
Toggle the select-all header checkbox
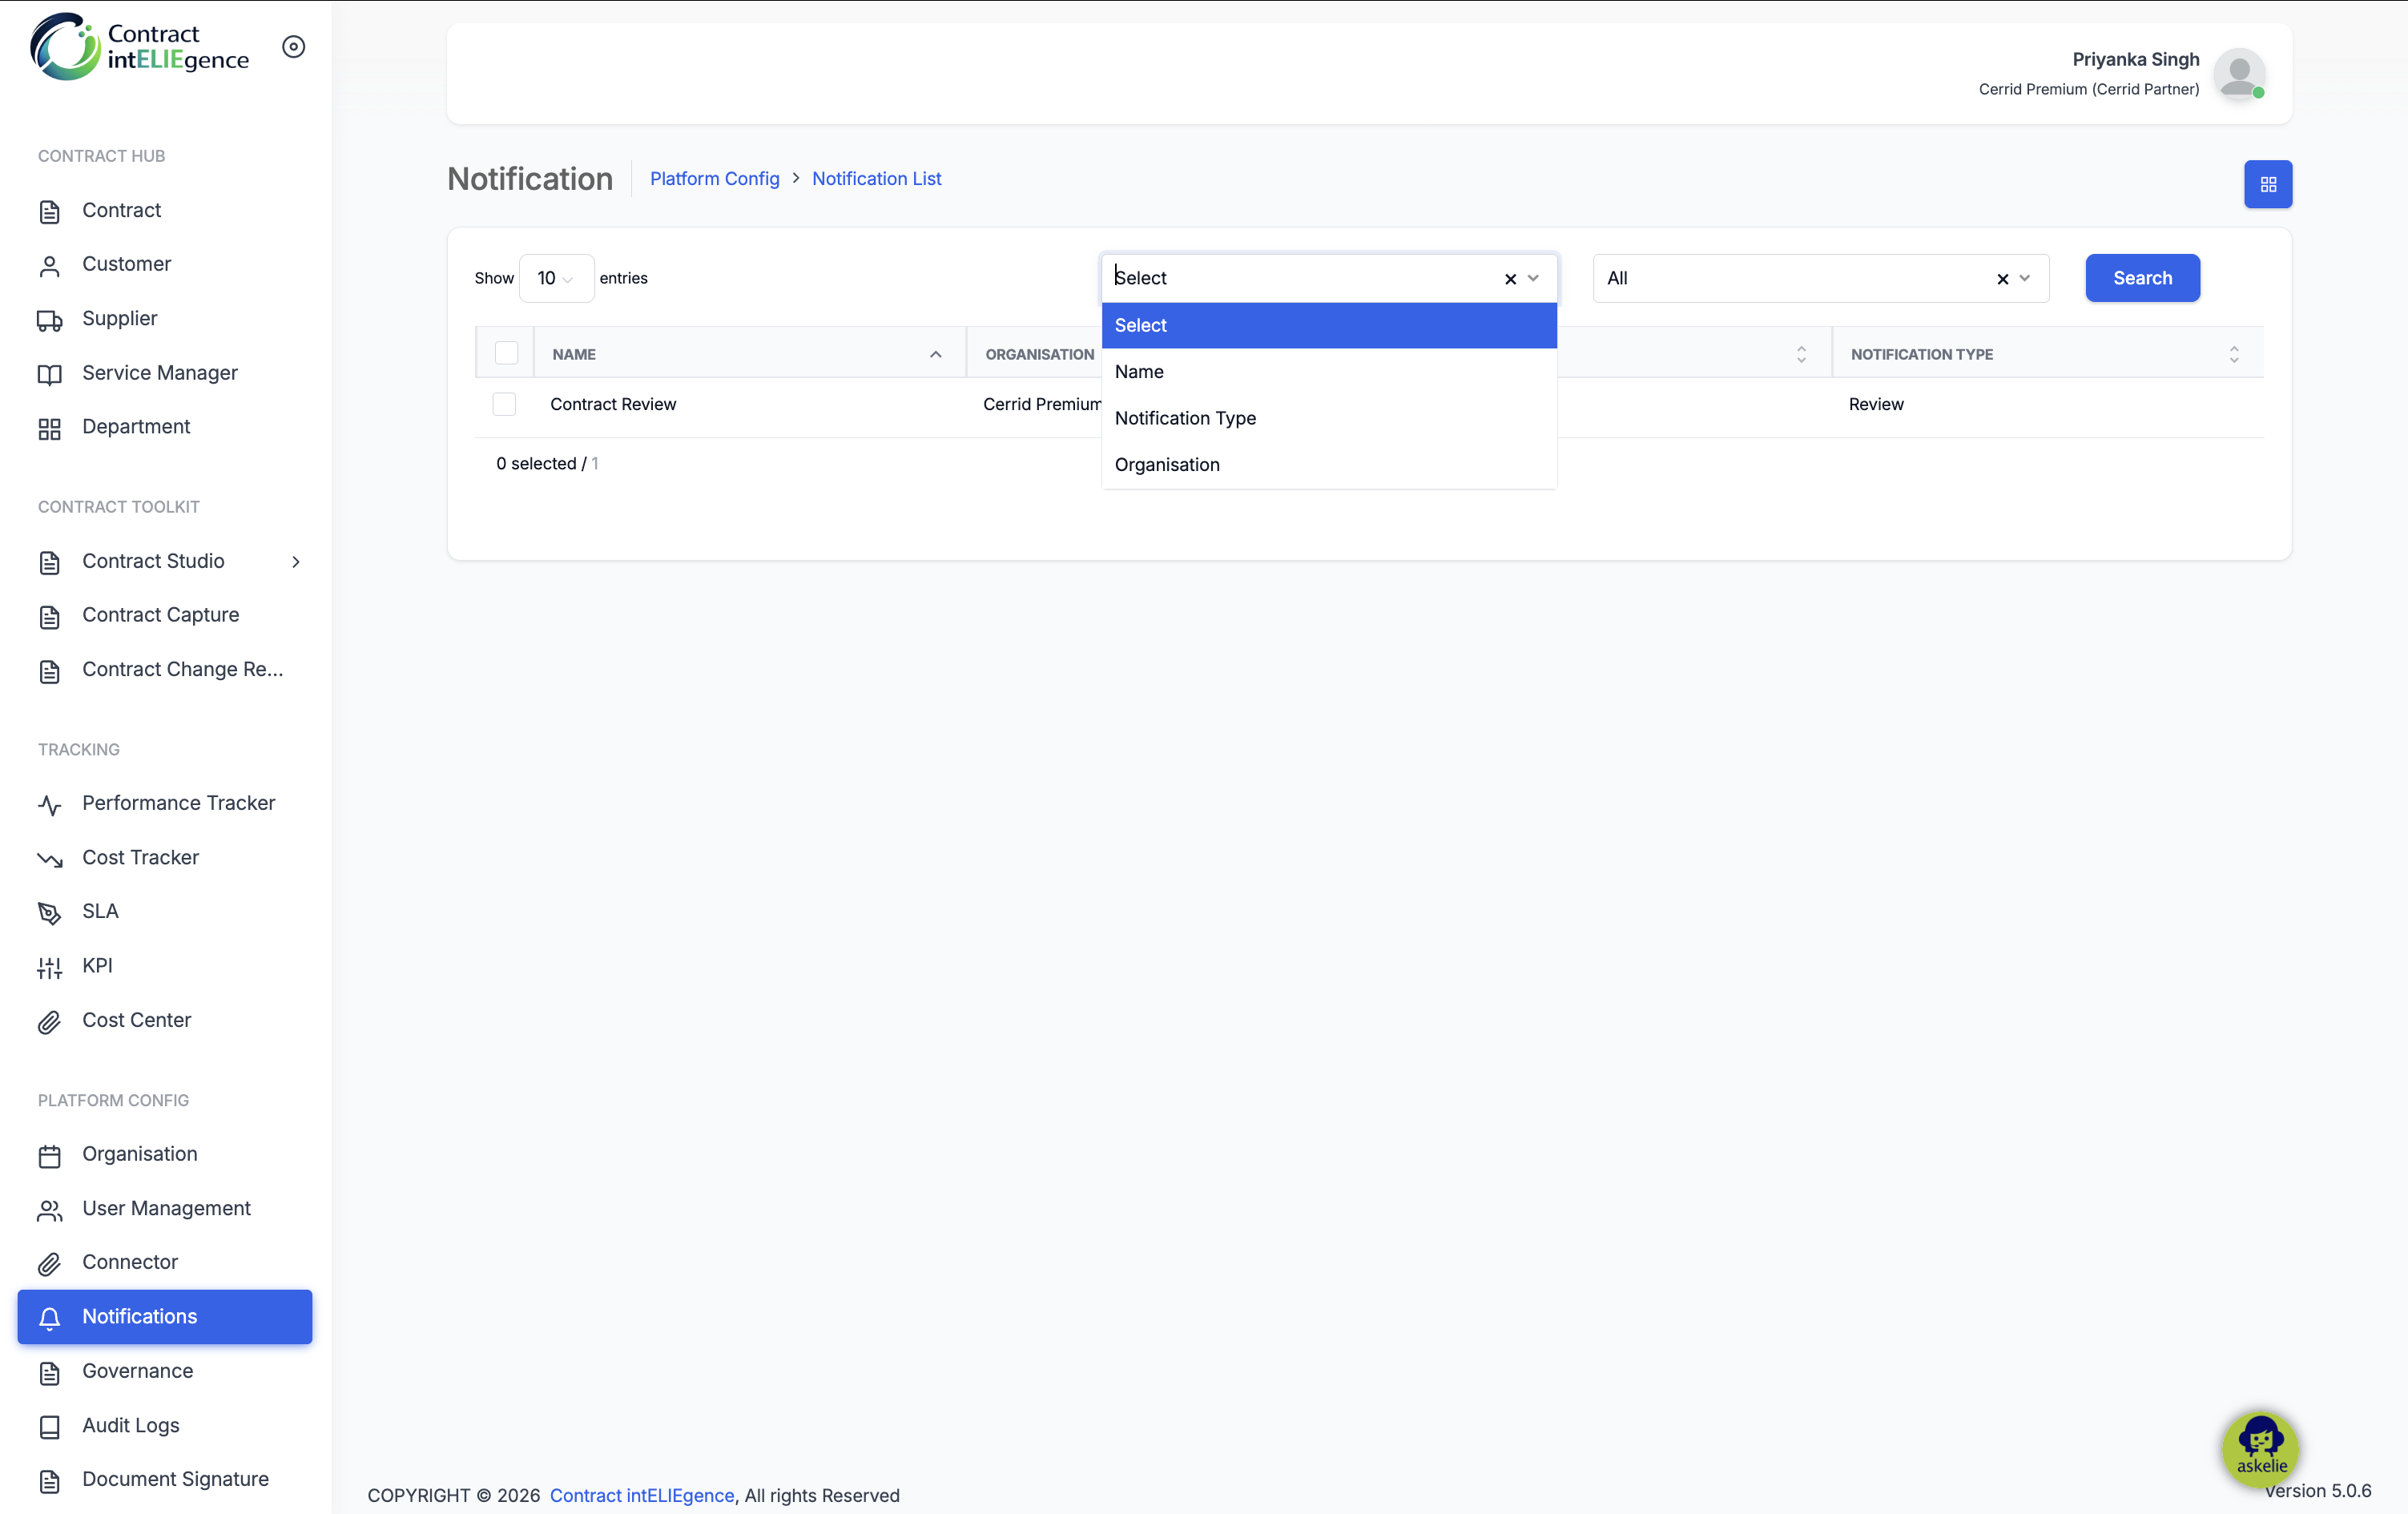[506, 353]
